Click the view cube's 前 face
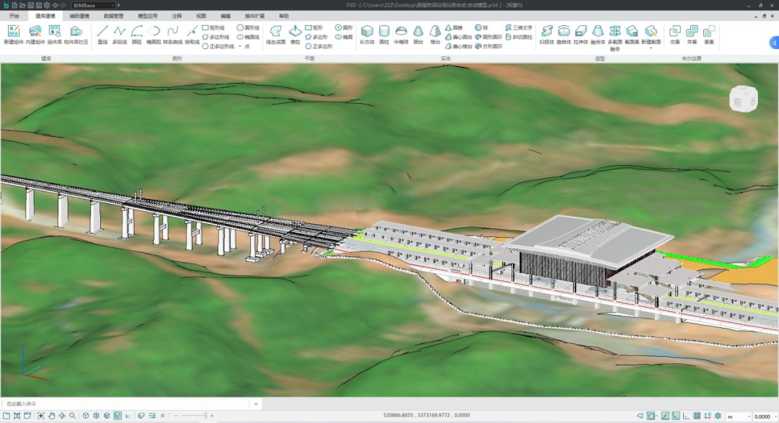 coord(738,102)
